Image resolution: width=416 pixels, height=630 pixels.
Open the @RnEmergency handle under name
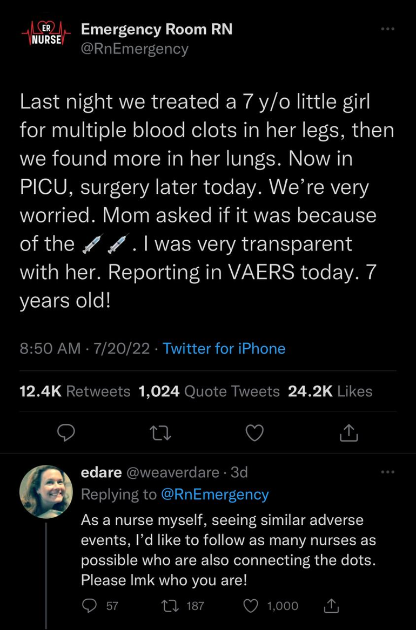pyautogui.click(x=135, y=49)
